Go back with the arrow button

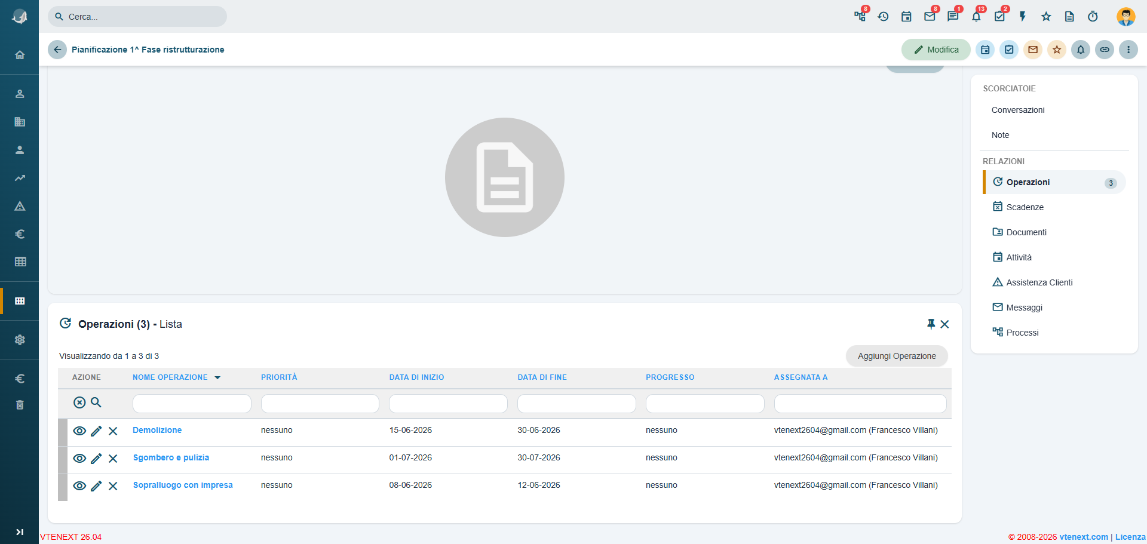[x=57, y=50]
